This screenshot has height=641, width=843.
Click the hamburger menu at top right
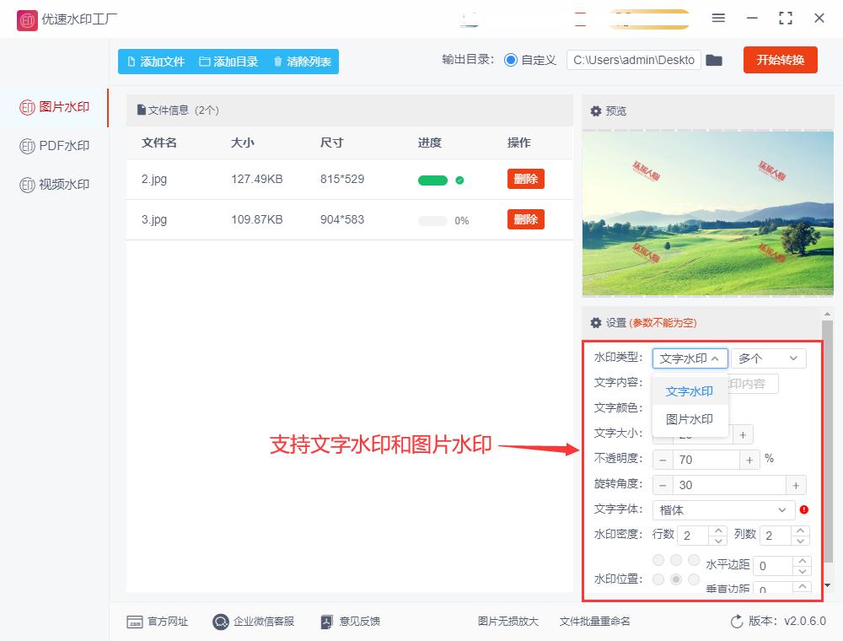pyautogui.click(x=718, y=18)
